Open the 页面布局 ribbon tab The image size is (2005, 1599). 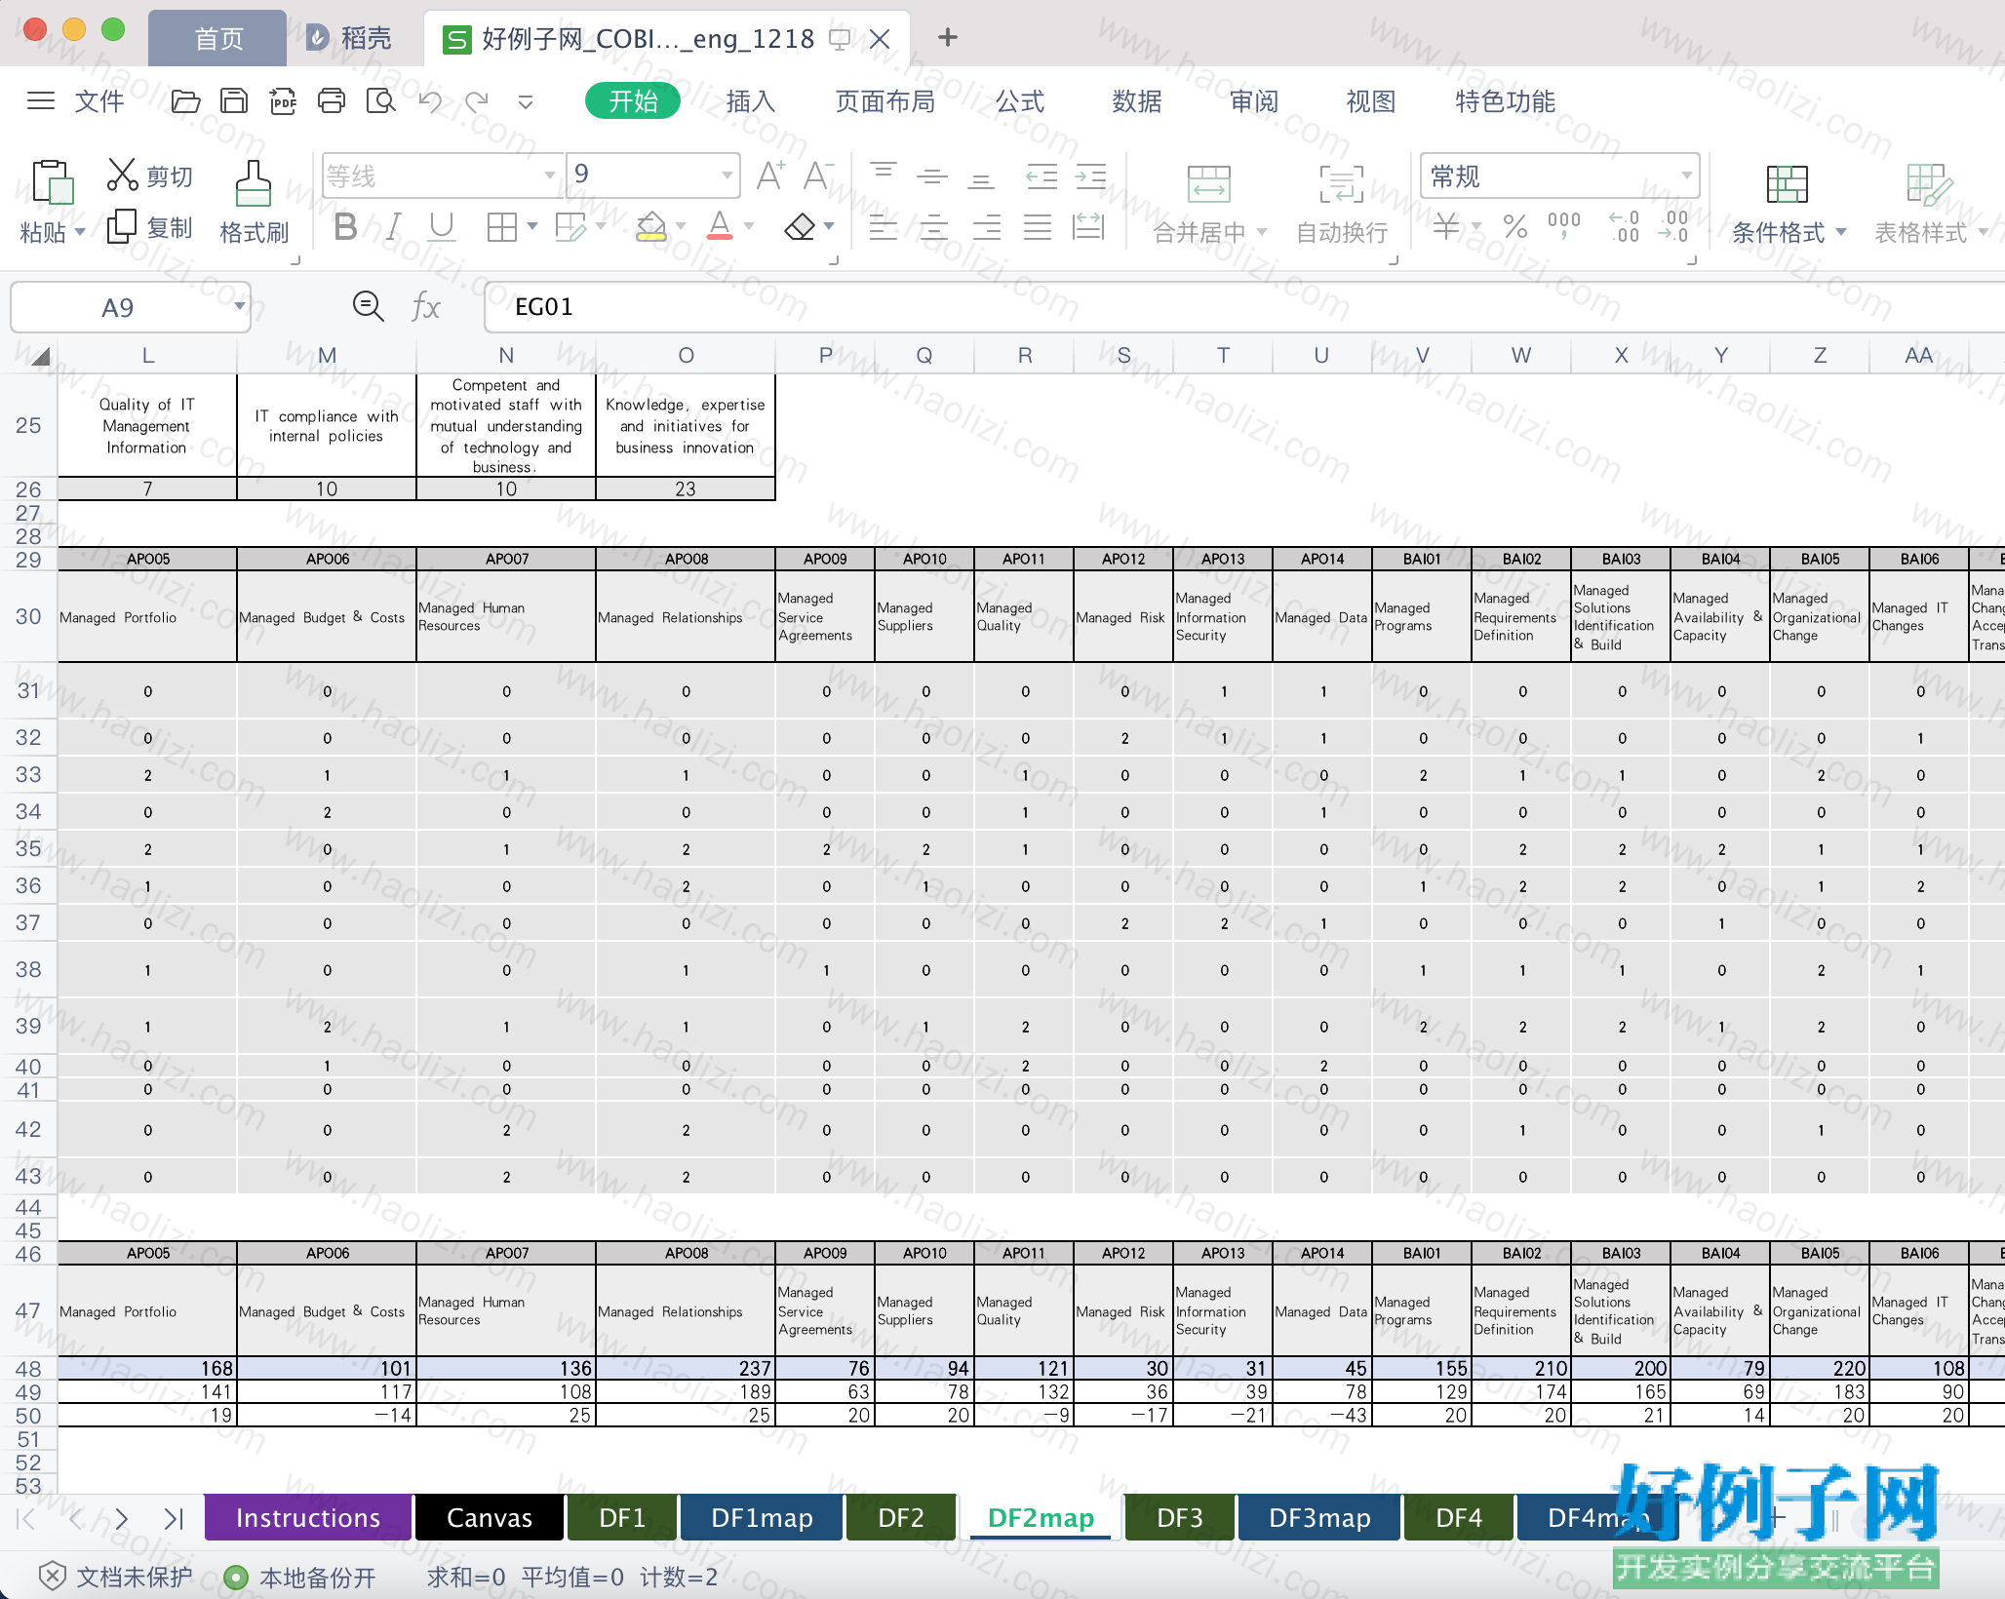tap(885, 101)
